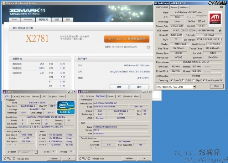Switch to the Basic tab in 3DMark 11

[x=14, y=20]
